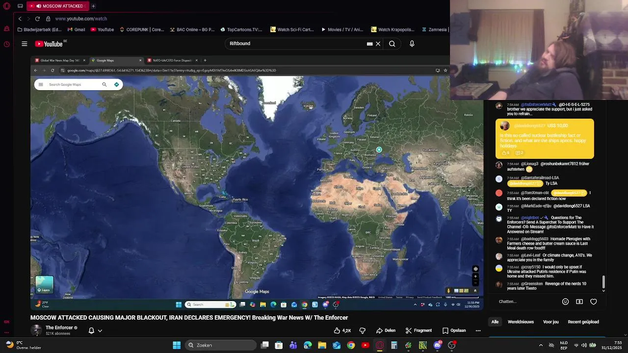Reload the YouTube page
628x353 pixels.
37,19
